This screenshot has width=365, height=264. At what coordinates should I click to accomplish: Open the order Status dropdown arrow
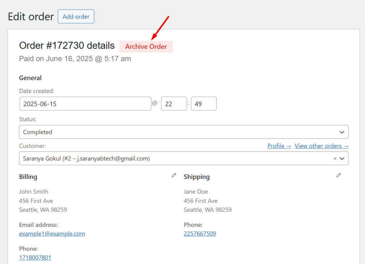341,132
